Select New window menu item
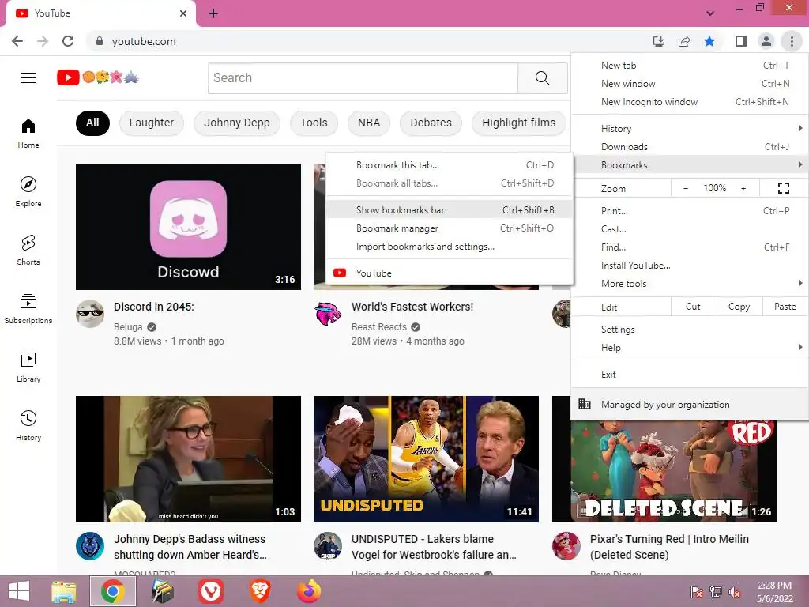Image resolution: width=809 pixels, height=607 pixels. [690, 84]
